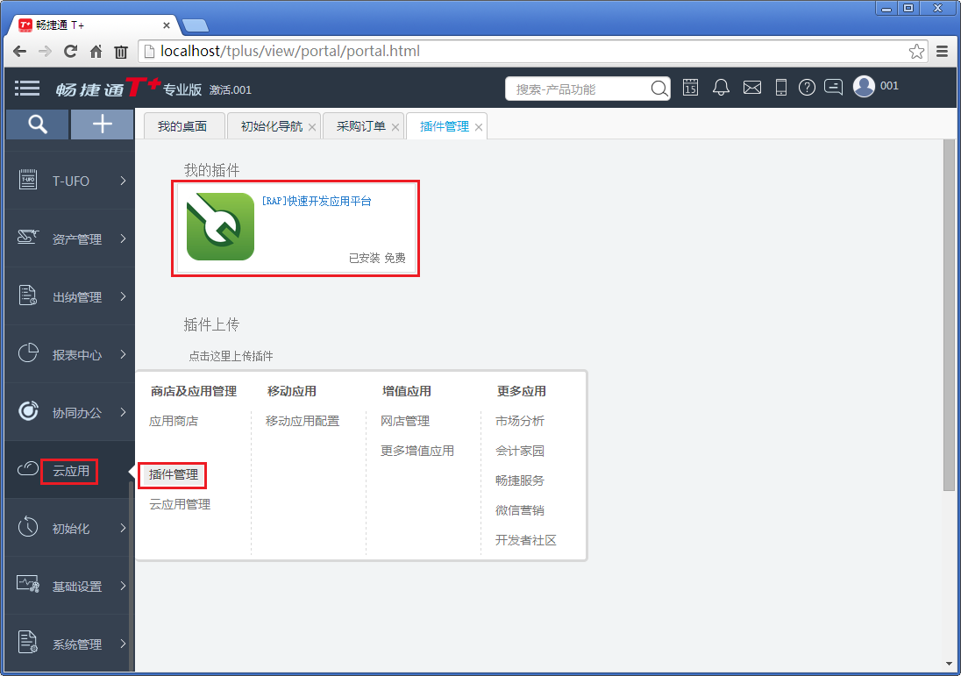Screen dimensions: 961x676
Task: Click the user avatar for 001
Action: click(x=865, y=87)
